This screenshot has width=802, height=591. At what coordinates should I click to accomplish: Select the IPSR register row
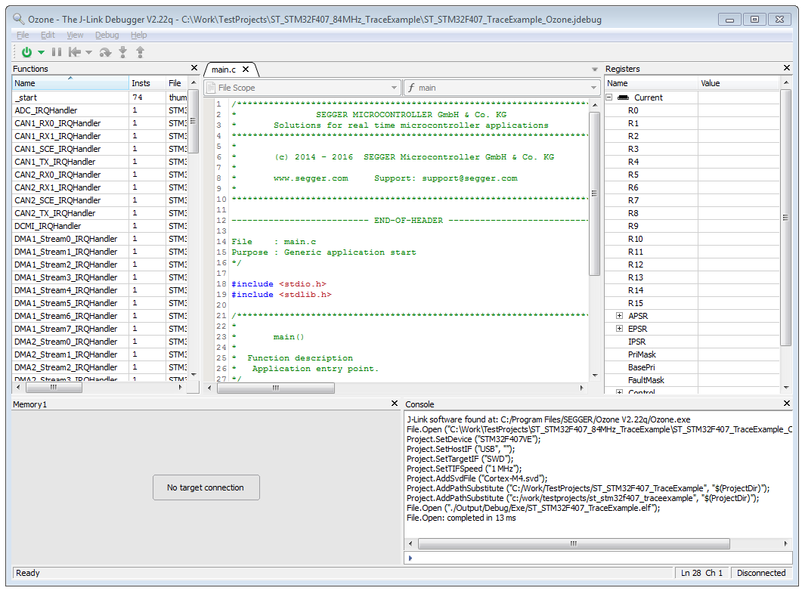click(x=692, y=342)
